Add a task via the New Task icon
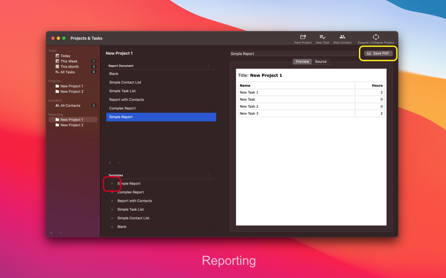Image resolution: width=446 pixels, height=278 pixels. click(x=322, y=38)
